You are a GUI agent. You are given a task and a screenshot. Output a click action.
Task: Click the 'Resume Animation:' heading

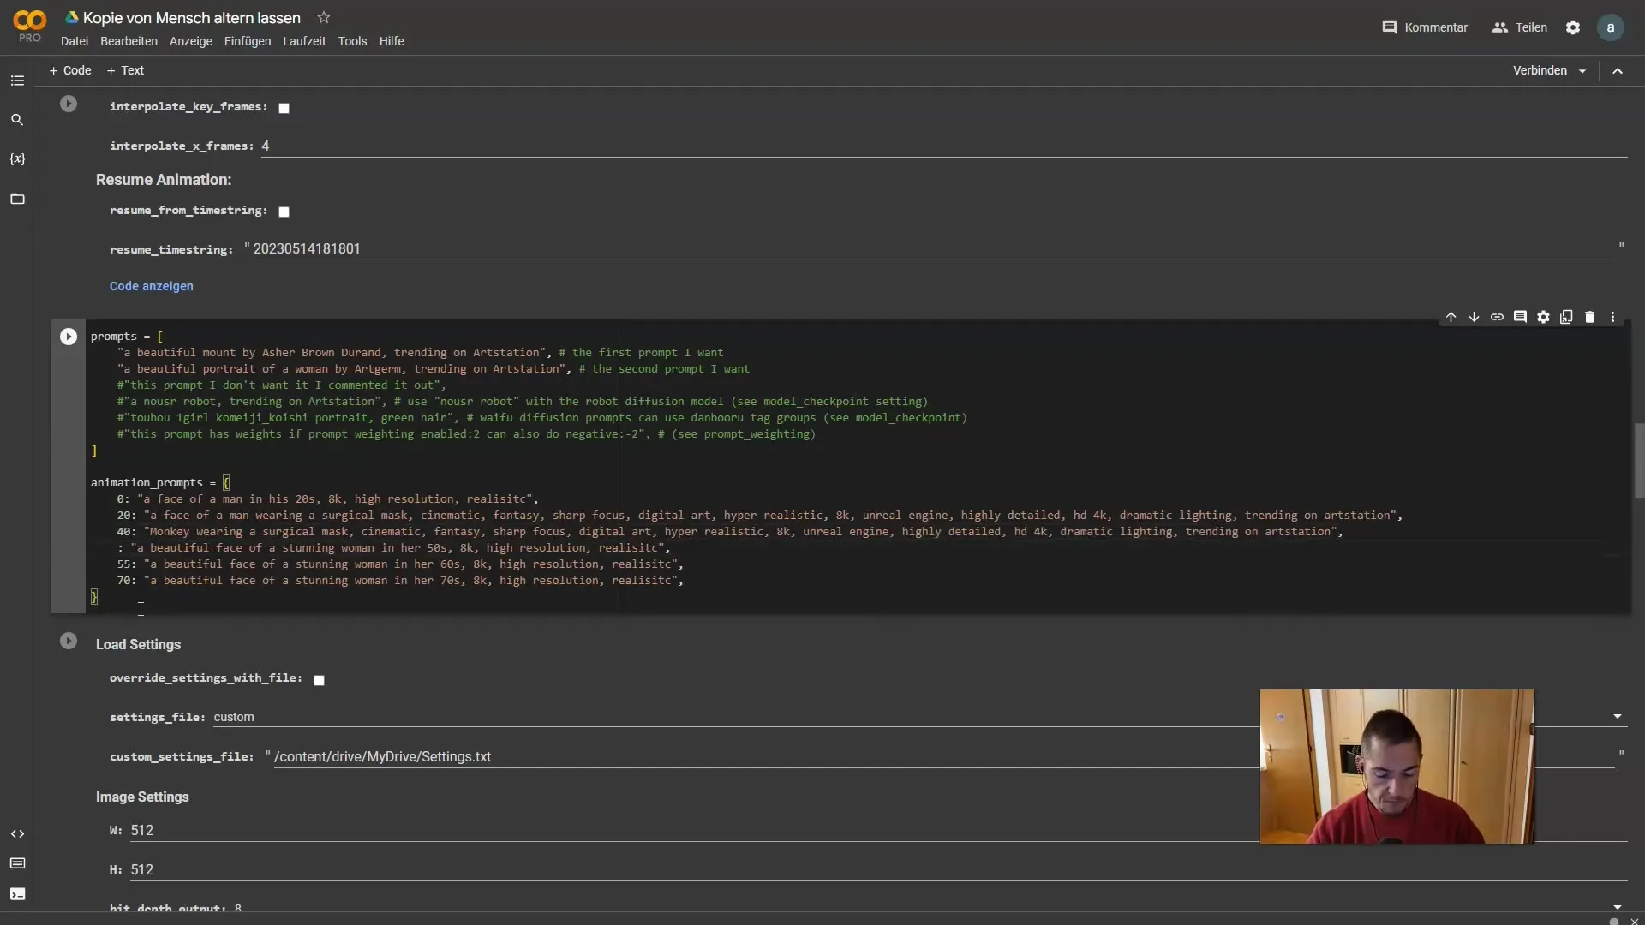164,180
